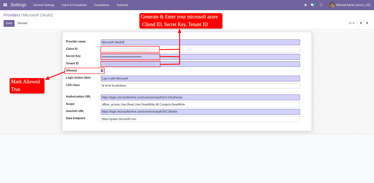
Task: Click the Data Endpoint label
Action: (x=76, y=118)
